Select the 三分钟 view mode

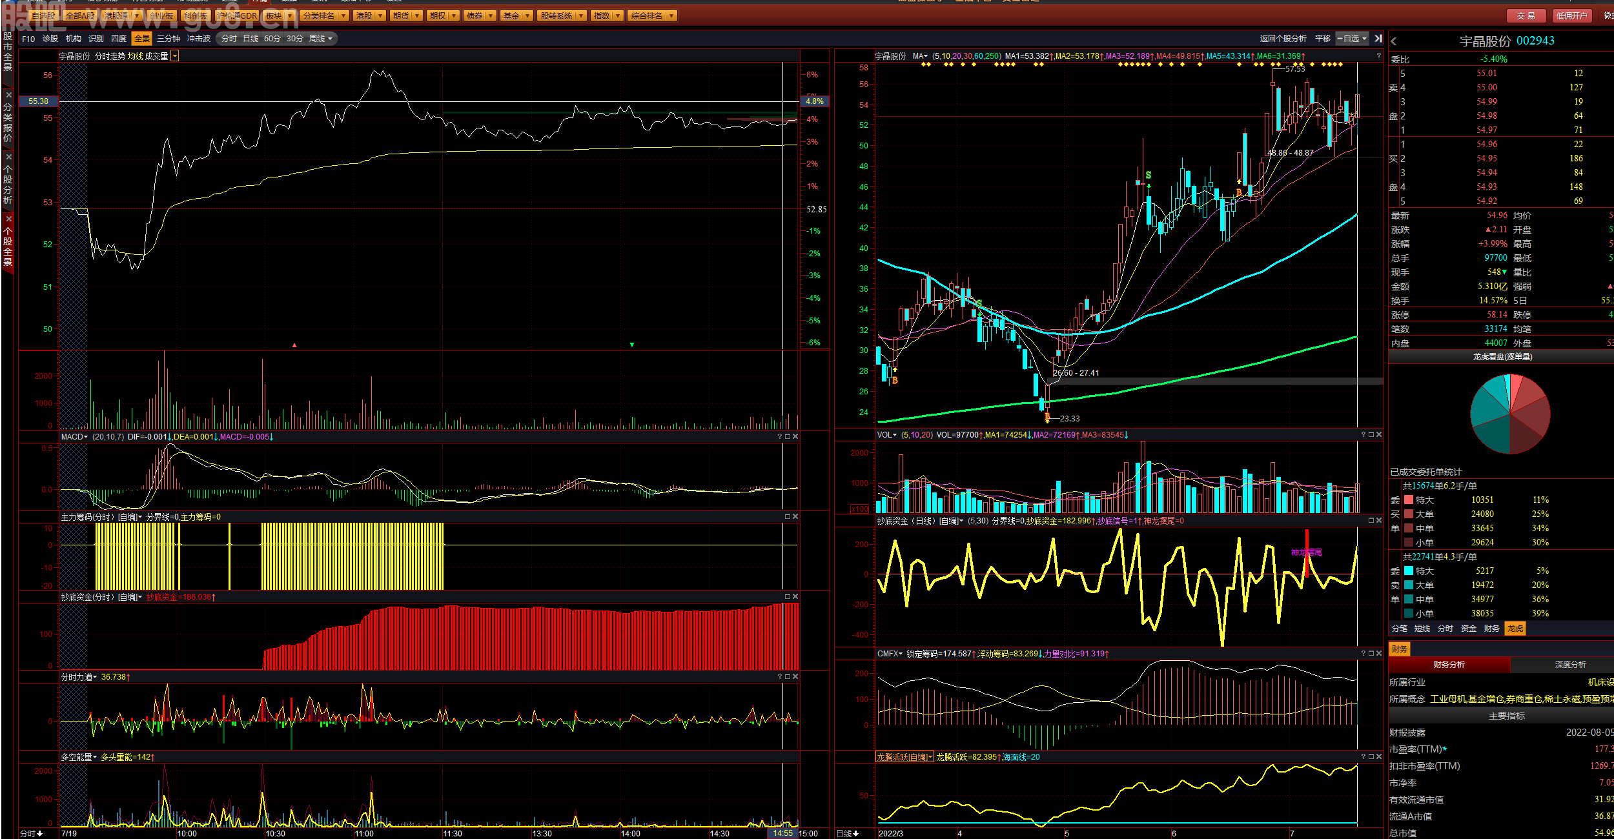[x=169, y=39]
